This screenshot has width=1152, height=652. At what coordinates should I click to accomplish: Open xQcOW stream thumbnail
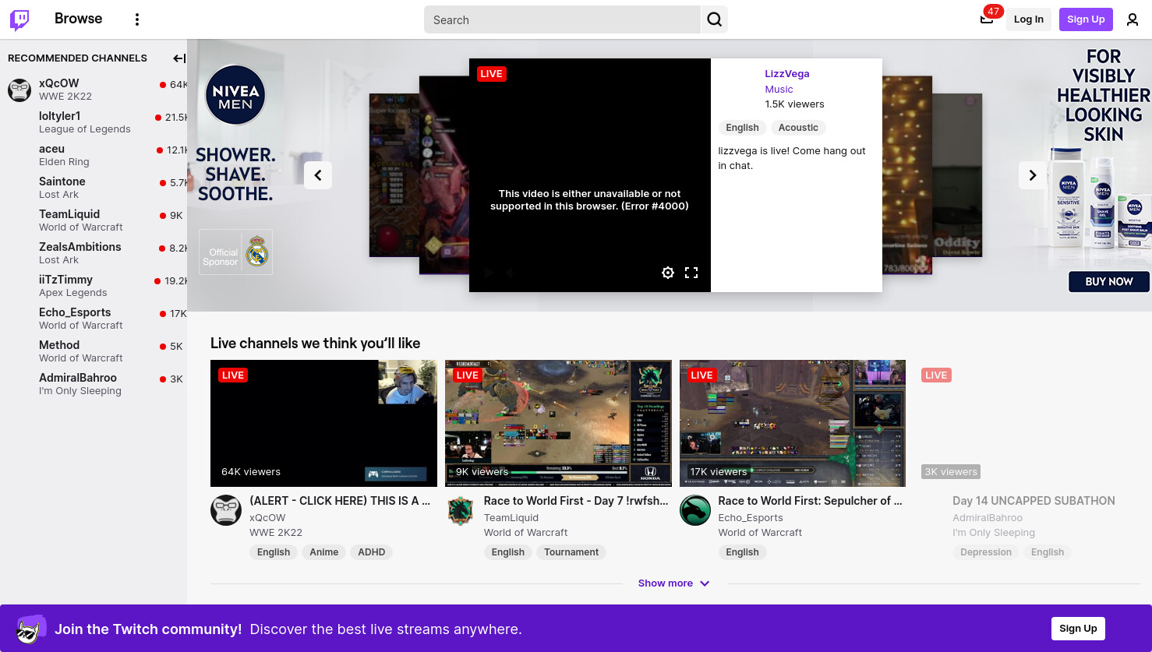point(323,423)
